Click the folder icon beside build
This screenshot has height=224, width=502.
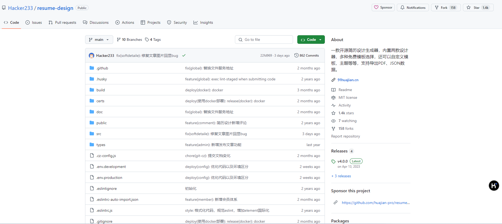(x=92, y=90)
